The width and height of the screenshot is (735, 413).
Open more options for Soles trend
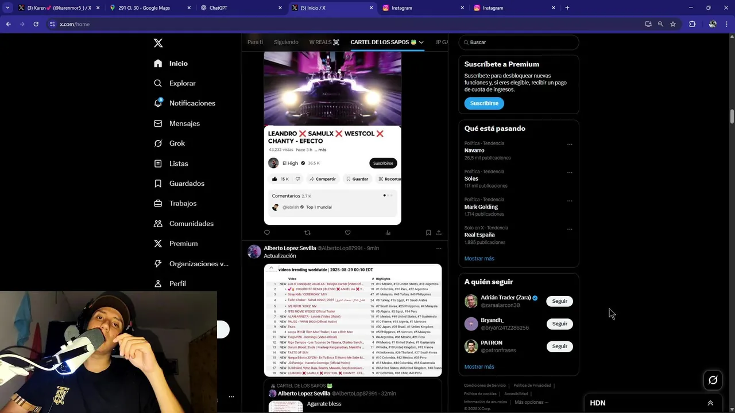point(570,173)
